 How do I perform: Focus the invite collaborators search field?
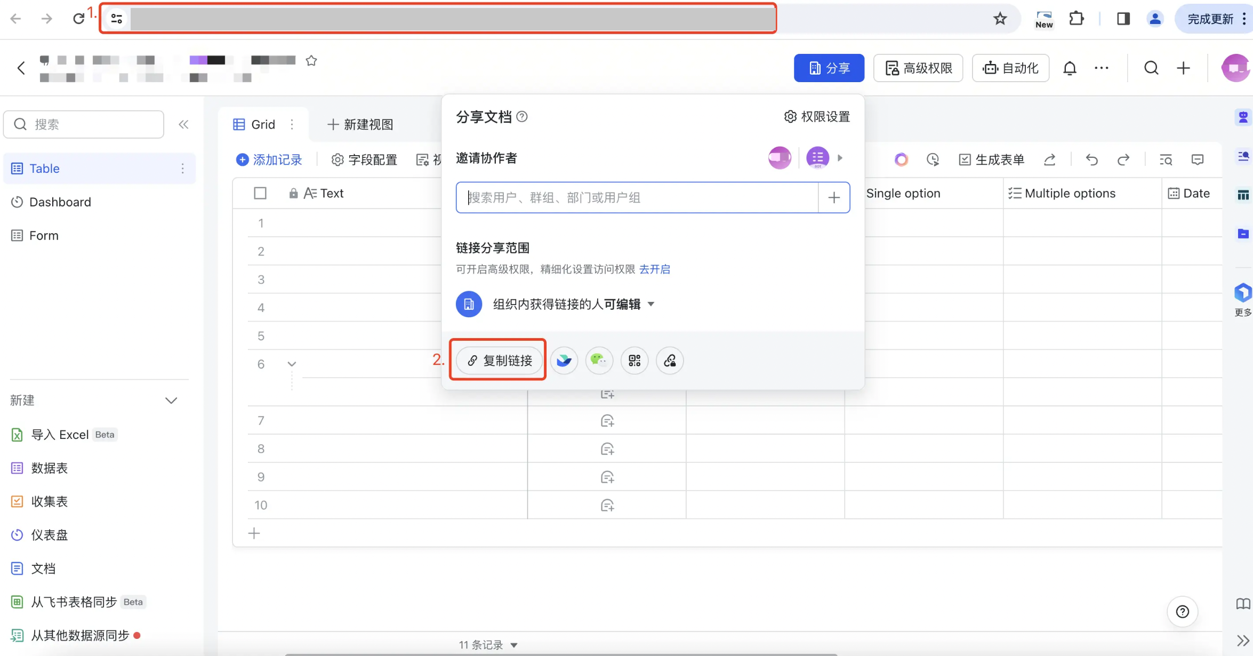[637, 197]
